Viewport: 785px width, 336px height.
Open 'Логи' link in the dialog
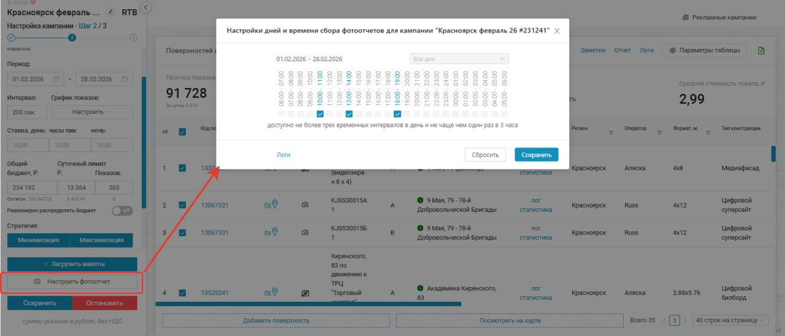[x=283, y=155]
